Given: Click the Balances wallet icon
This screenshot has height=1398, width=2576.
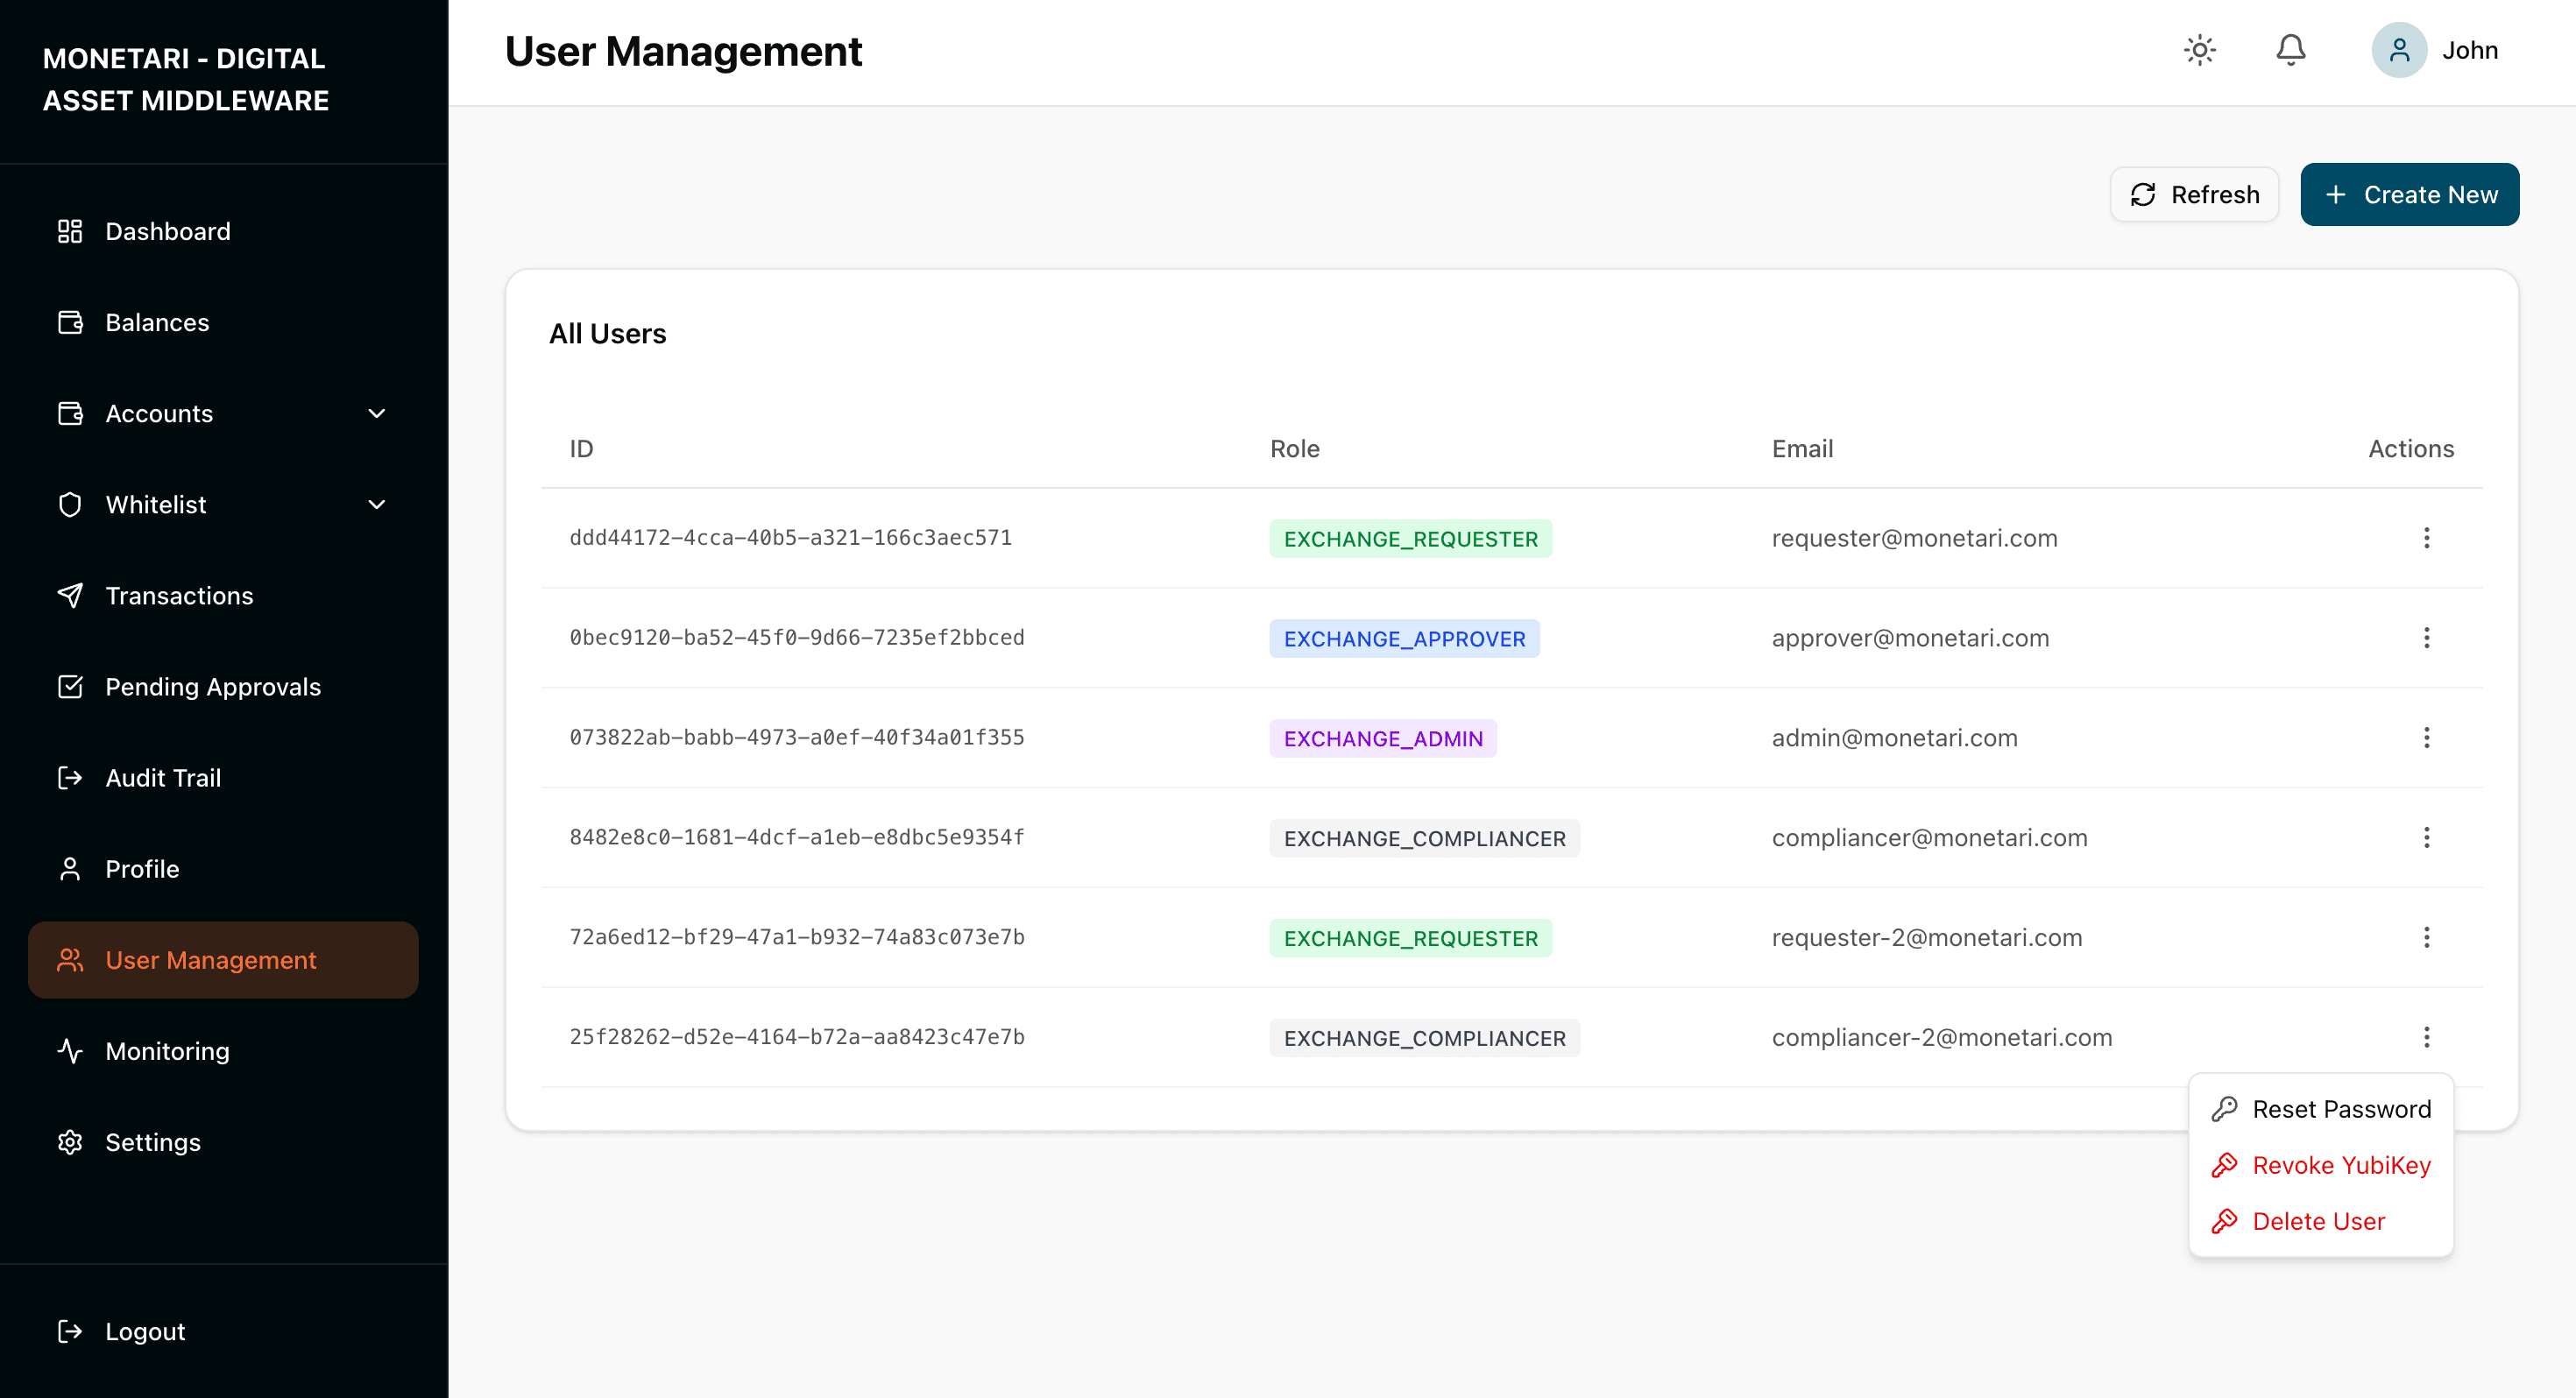Looking at the screenshot, I should pyautogui.click(x=70, y=322).
